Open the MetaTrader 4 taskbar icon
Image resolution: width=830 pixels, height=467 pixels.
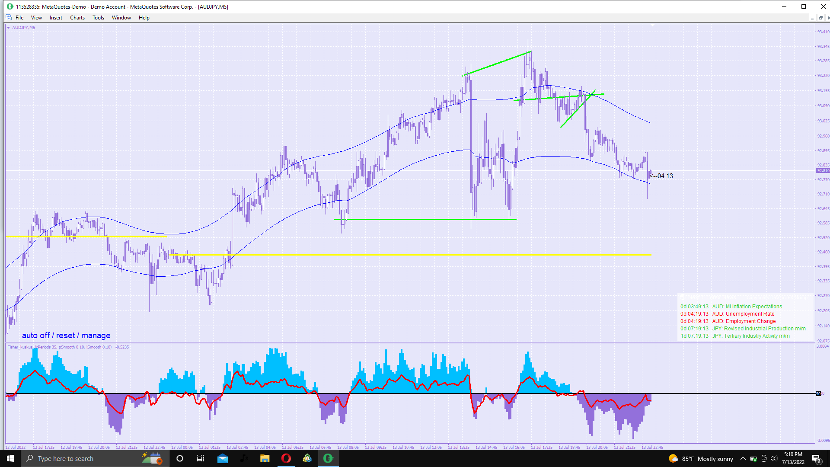tap(307, 458)
